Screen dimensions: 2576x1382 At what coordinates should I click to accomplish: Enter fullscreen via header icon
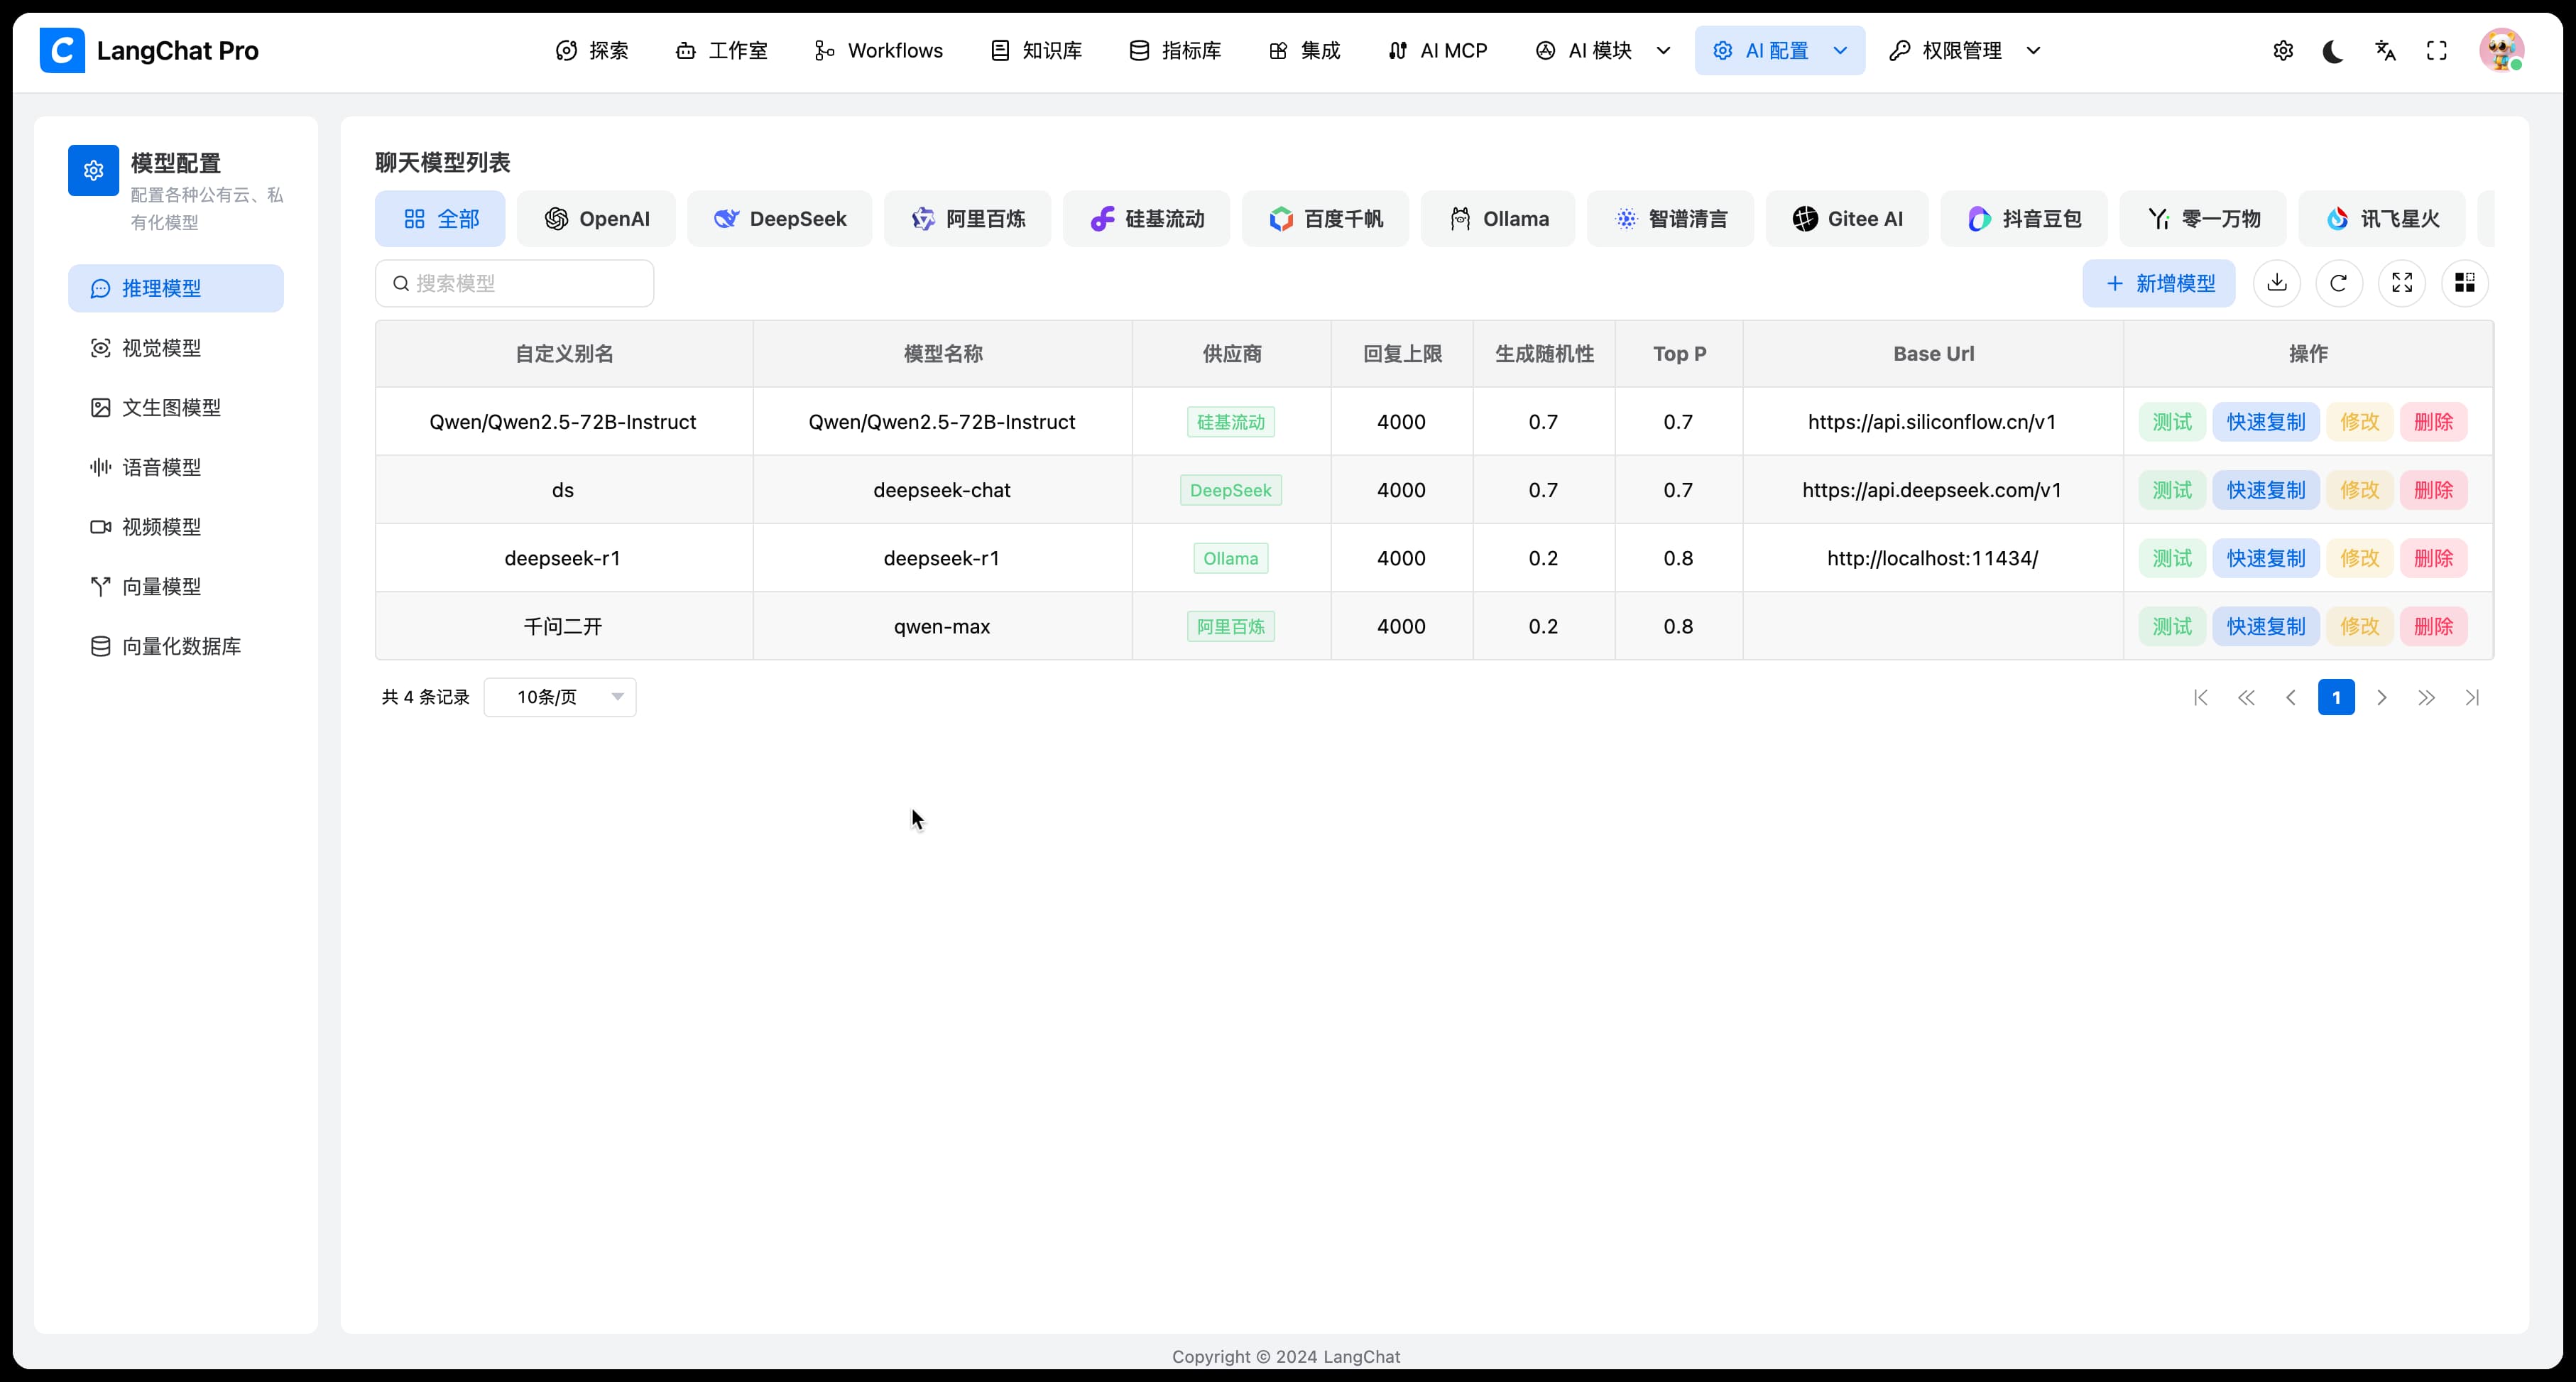pyautogui.click(x=2437, y=51)
